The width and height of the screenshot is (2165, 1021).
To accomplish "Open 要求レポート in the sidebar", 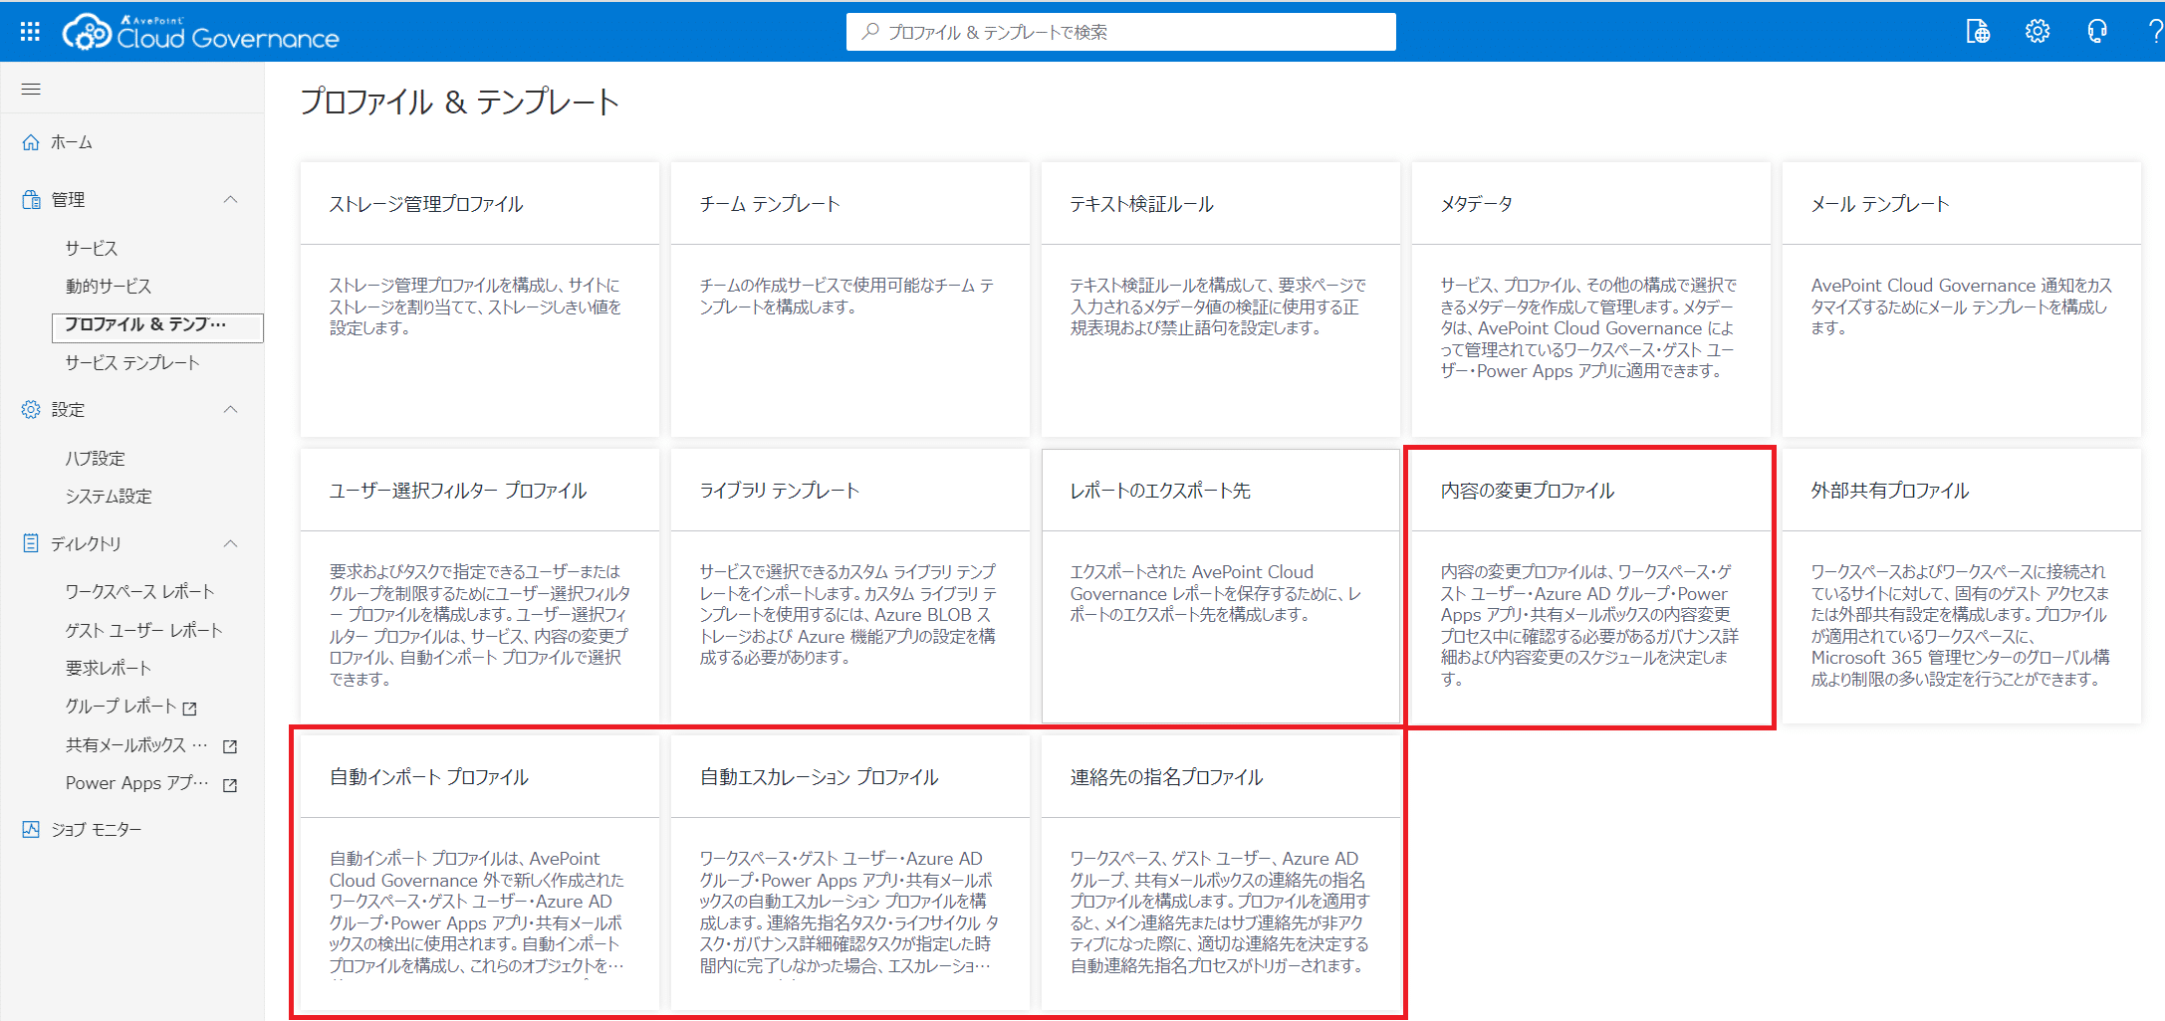I will 109,668.
